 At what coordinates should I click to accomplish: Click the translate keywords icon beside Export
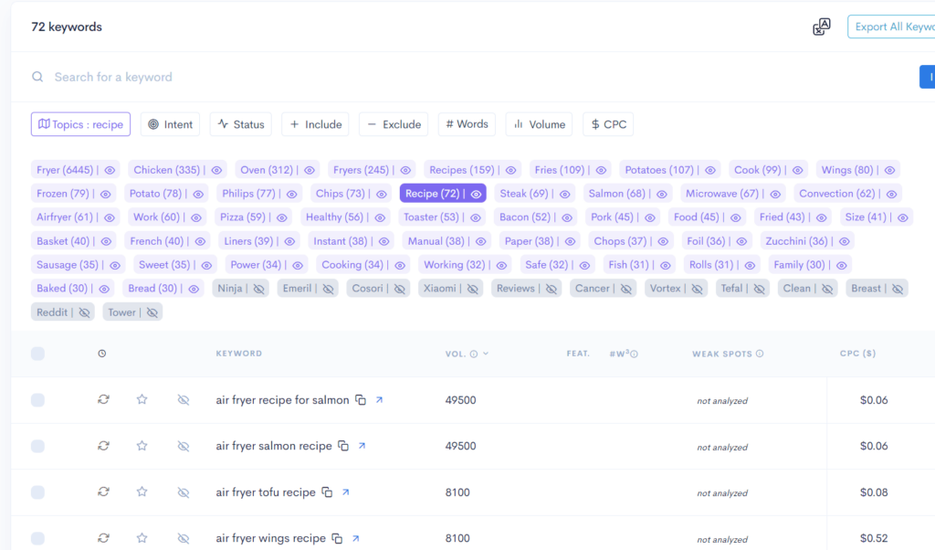pyautogui.click(x=821, y=26)
